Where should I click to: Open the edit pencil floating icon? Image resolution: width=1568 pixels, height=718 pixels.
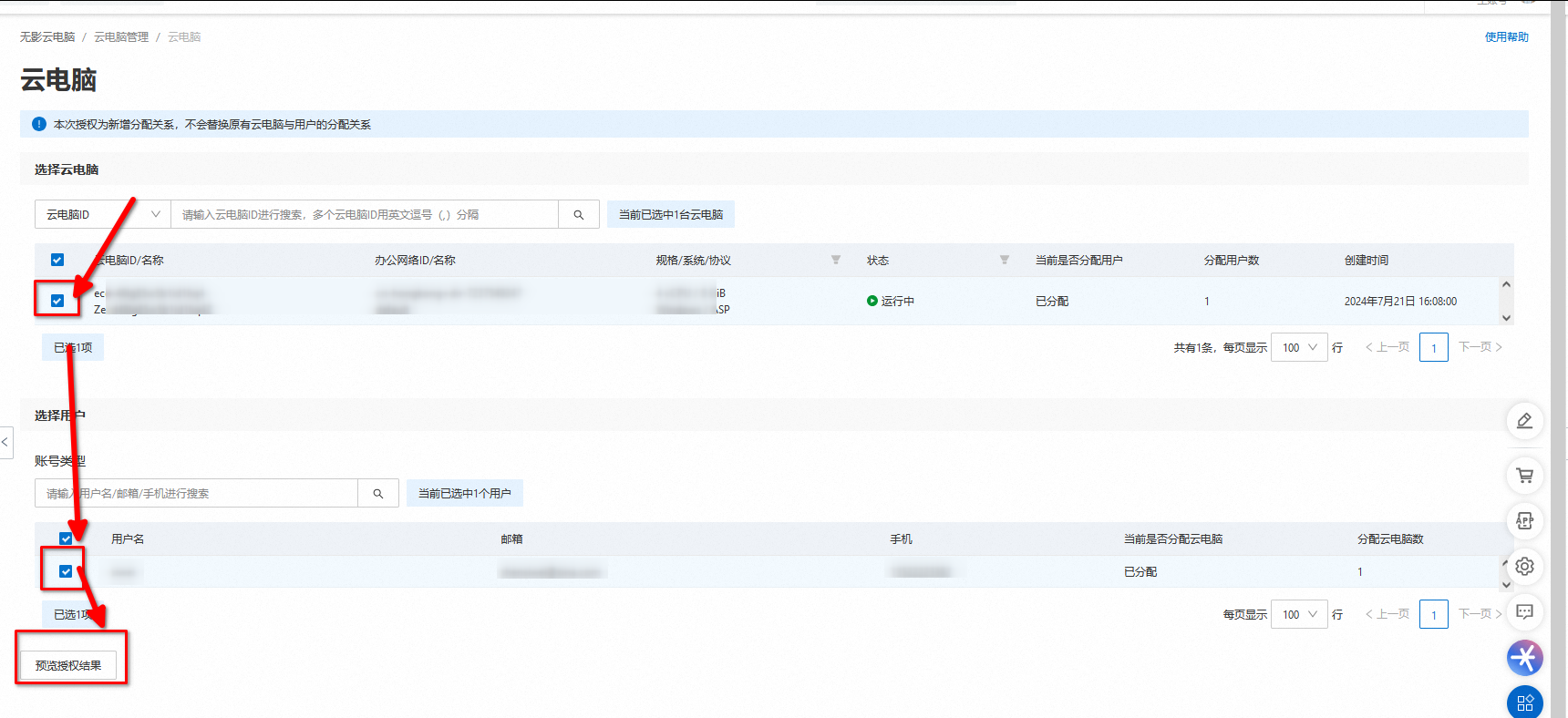point(1524,421)
